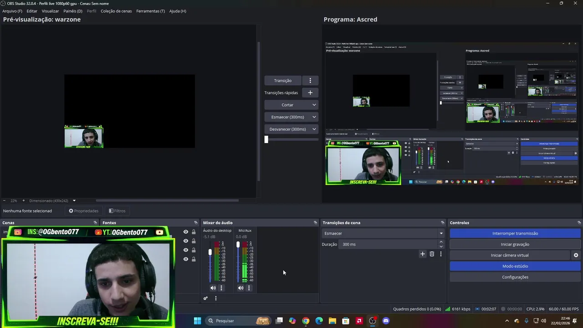Show hidden system tray icons chevron
Viewport: 583px width, 328px height.
(x=507, y=321)
